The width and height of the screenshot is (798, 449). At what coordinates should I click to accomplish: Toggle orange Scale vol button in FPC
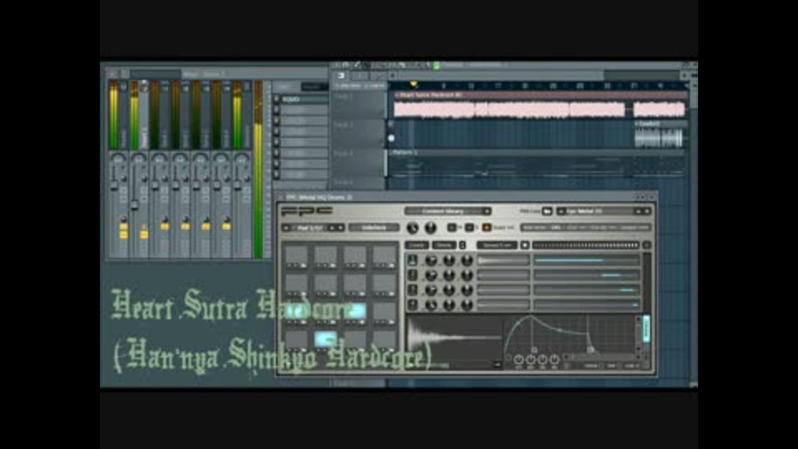pyautogui.click(x=486, y=228)
